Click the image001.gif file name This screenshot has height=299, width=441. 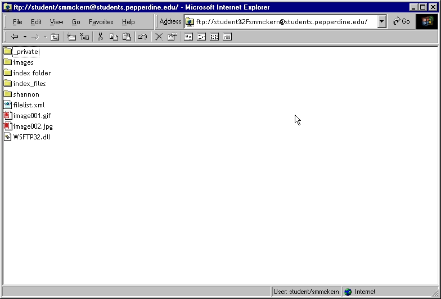click(31, 116)
